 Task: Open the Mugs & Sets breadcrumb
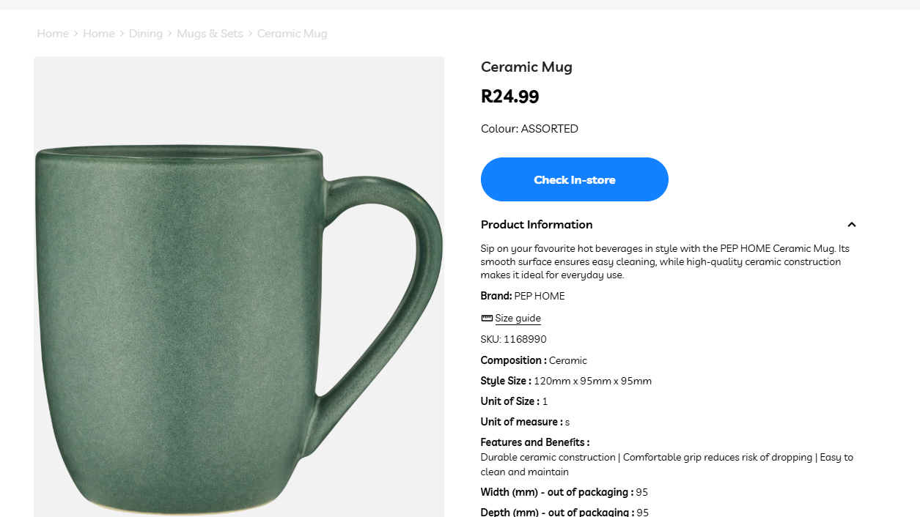pyautogui.click(x=210, y=34)
